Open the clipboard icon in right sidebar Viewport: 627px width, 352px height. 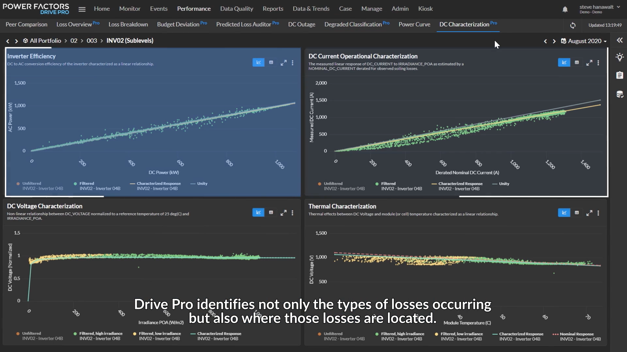pyautogui.click(x=619, y=75)
